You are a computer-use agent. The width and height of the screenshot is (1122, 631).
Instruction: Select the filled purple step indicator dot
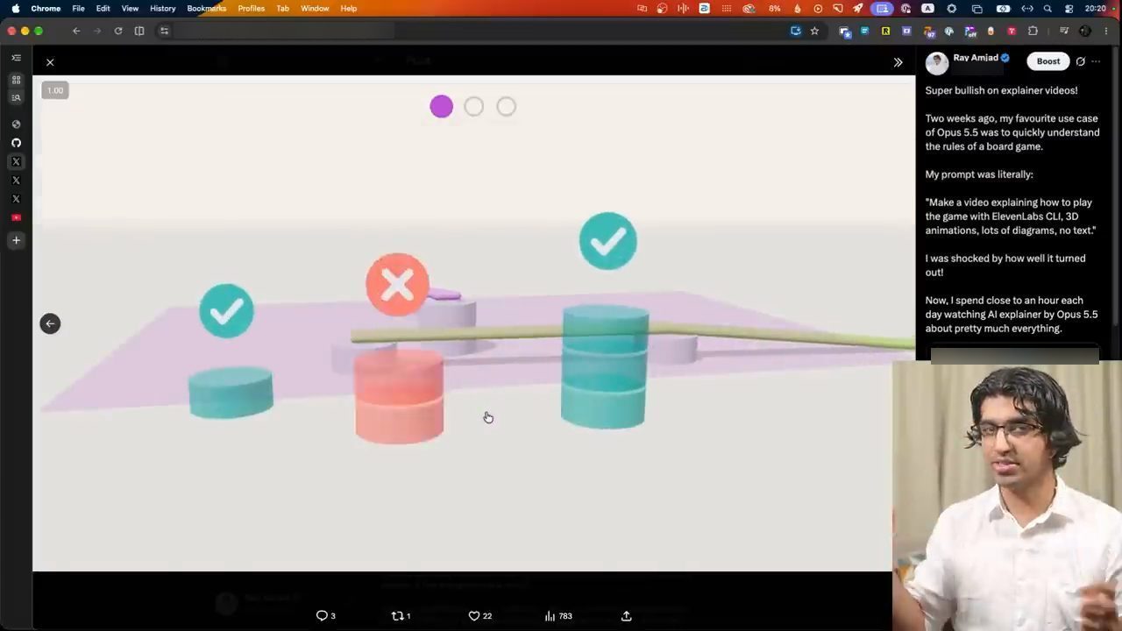[x=441, y=107]
